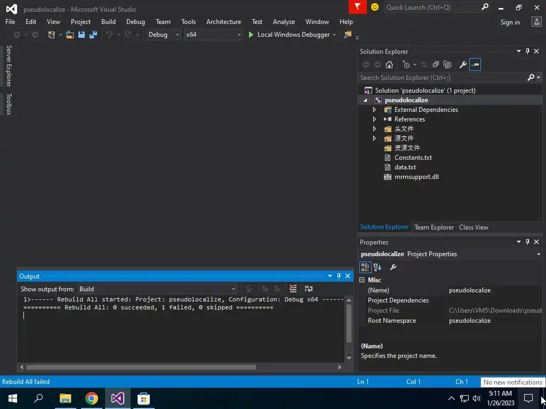Open the Toolbox side tab
Image resolution: width=546 pixels, height=409 pixels.
(x=9, y=104)
